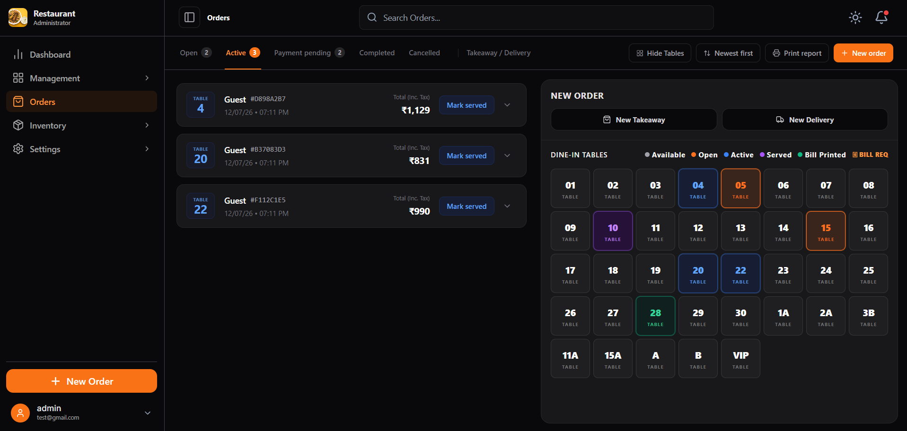
Task: Select the VIP table tile
Action: [x=740, y=358]
